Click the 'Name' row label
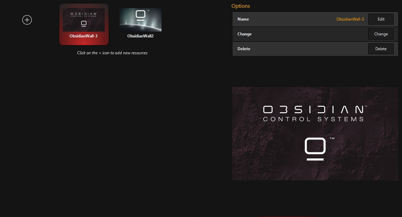 tap(243, 19)
